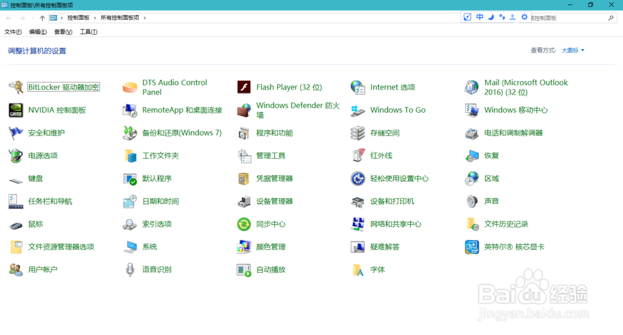Go up one folder level
Image resolution: width=623 pixels, height=335 pixels.
point(42,18)
